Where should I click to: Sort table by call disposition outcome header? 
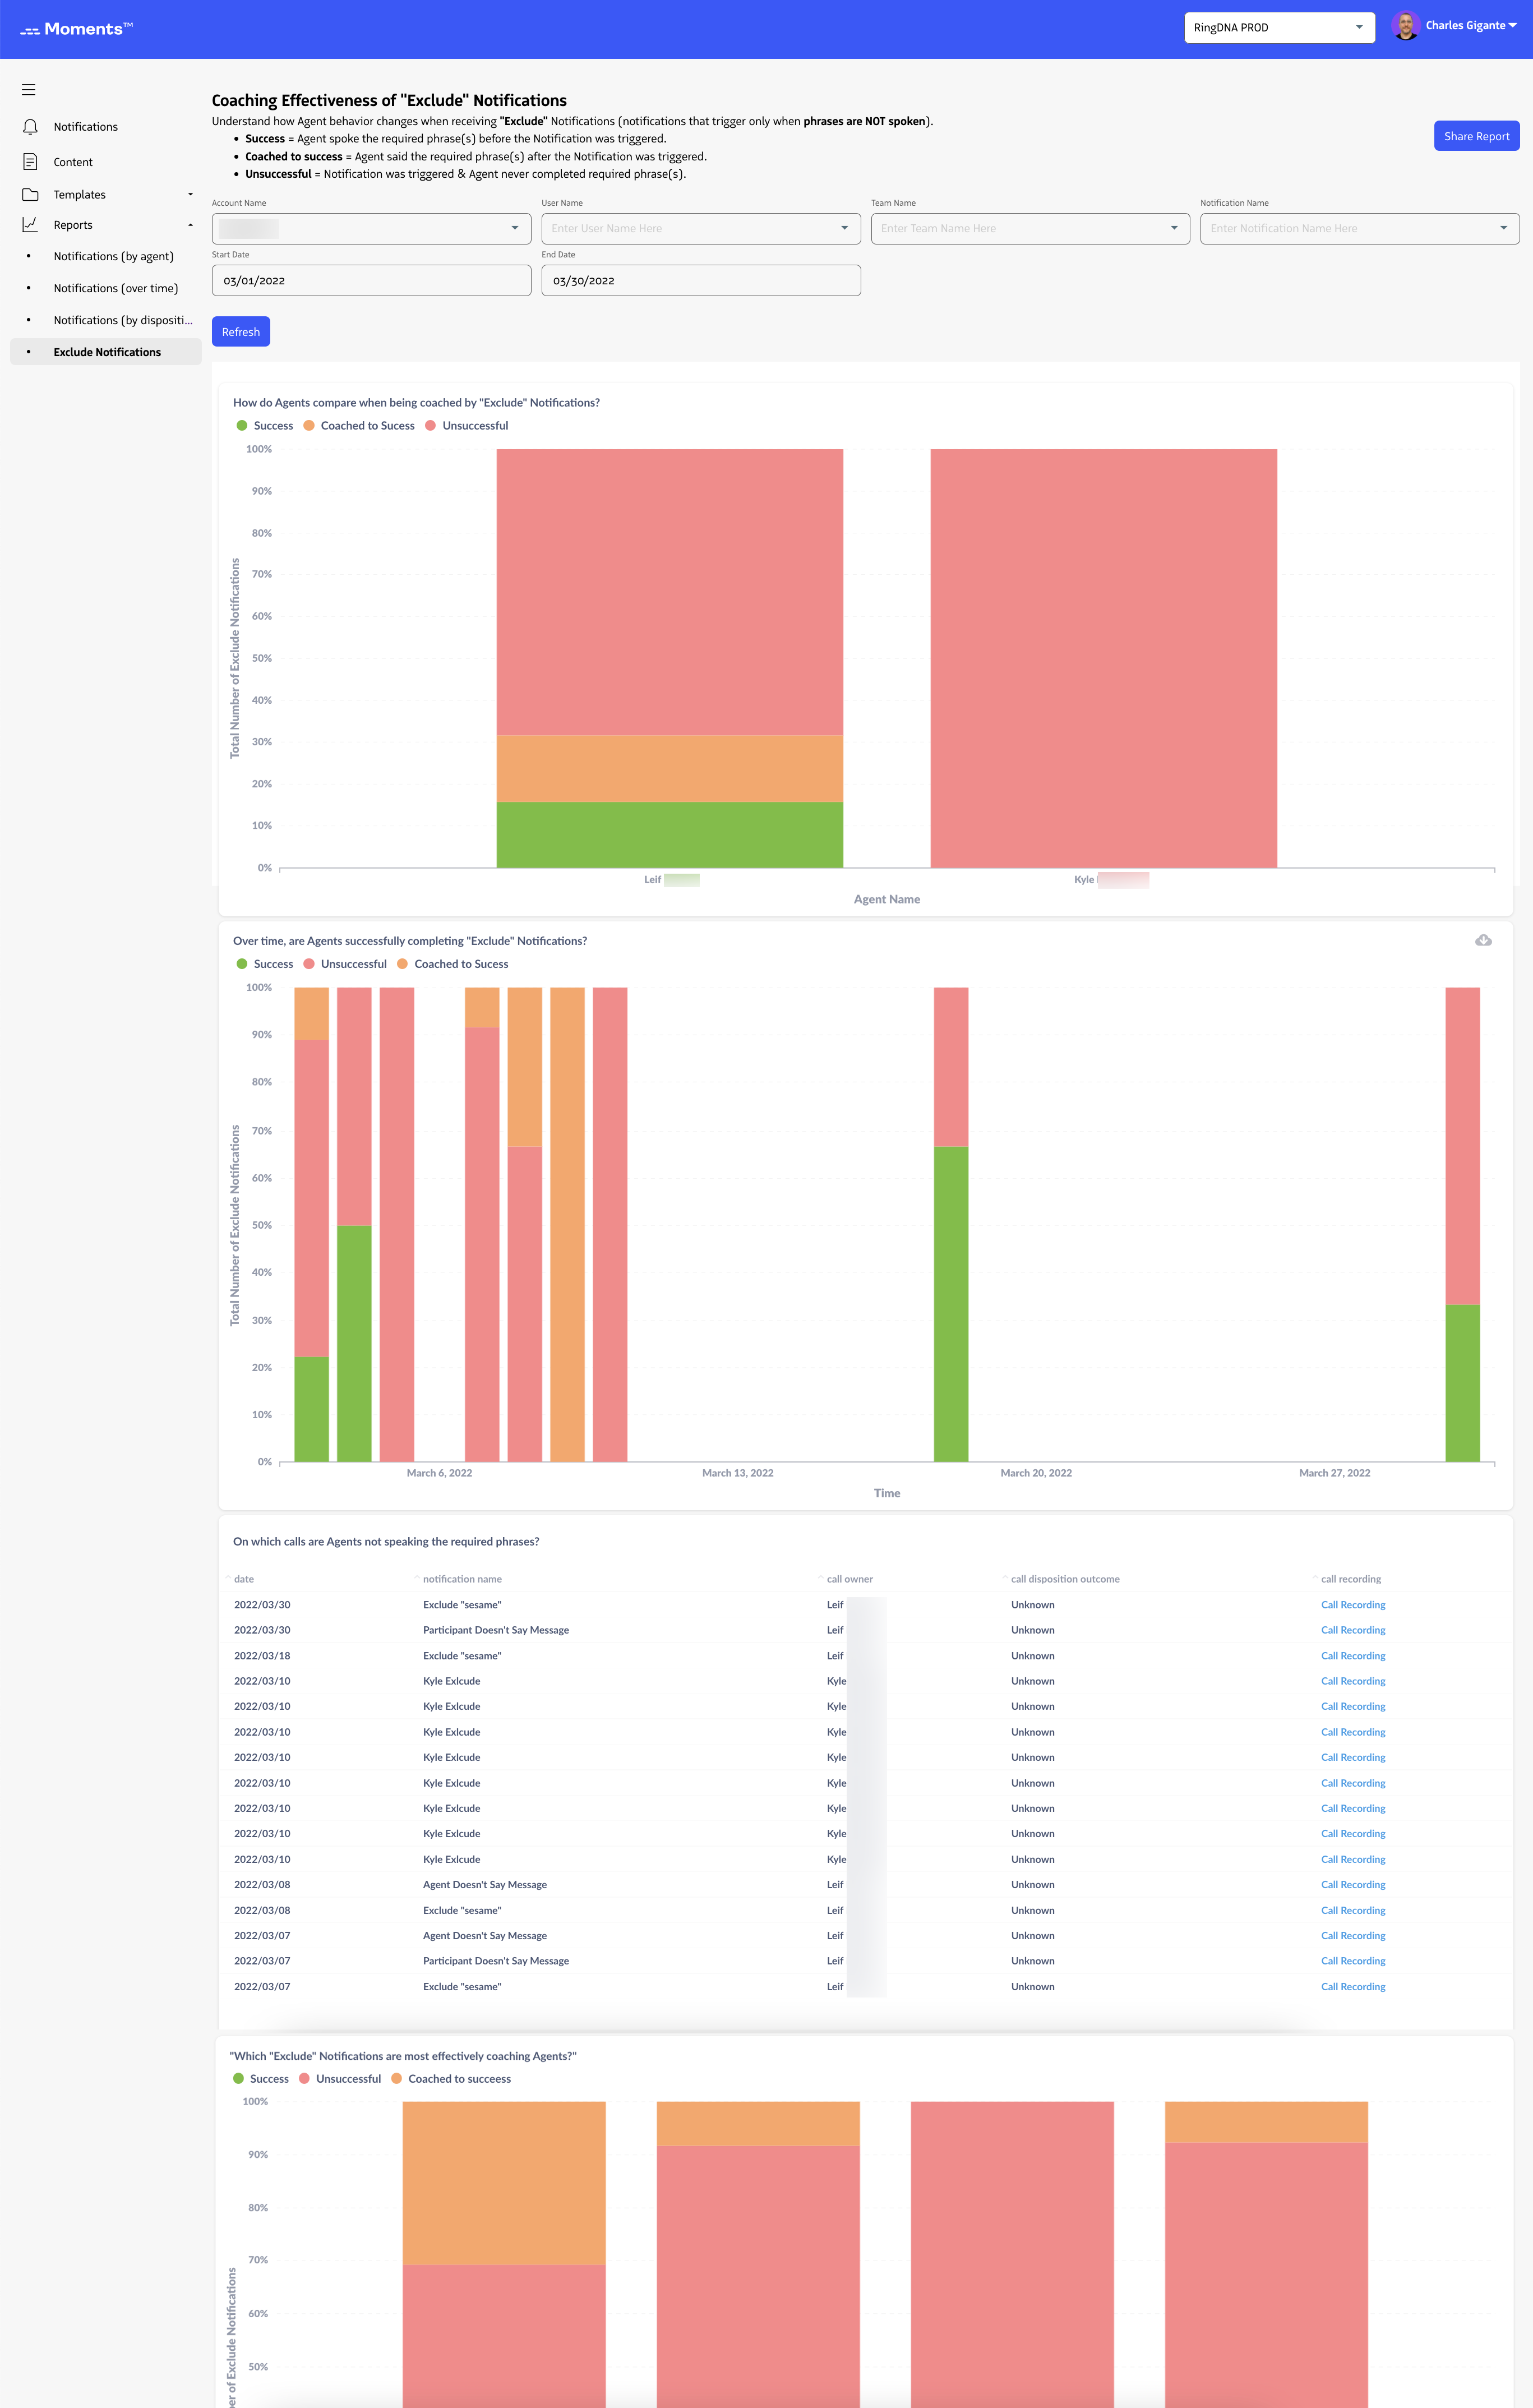coord(1065,1579)
